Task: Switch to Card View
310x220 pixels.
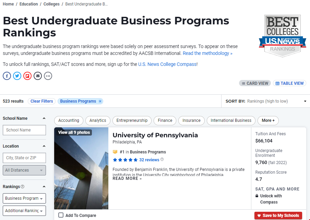Action: (255, 83)
